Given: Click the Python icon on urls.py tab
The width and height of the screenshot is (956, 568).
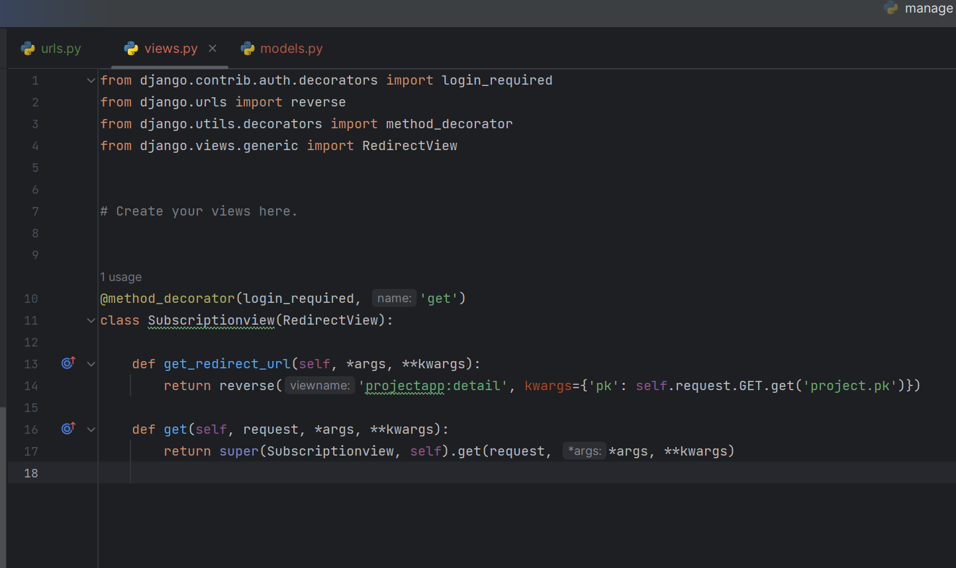Looking at the screenshot, I should coord(28,48).
